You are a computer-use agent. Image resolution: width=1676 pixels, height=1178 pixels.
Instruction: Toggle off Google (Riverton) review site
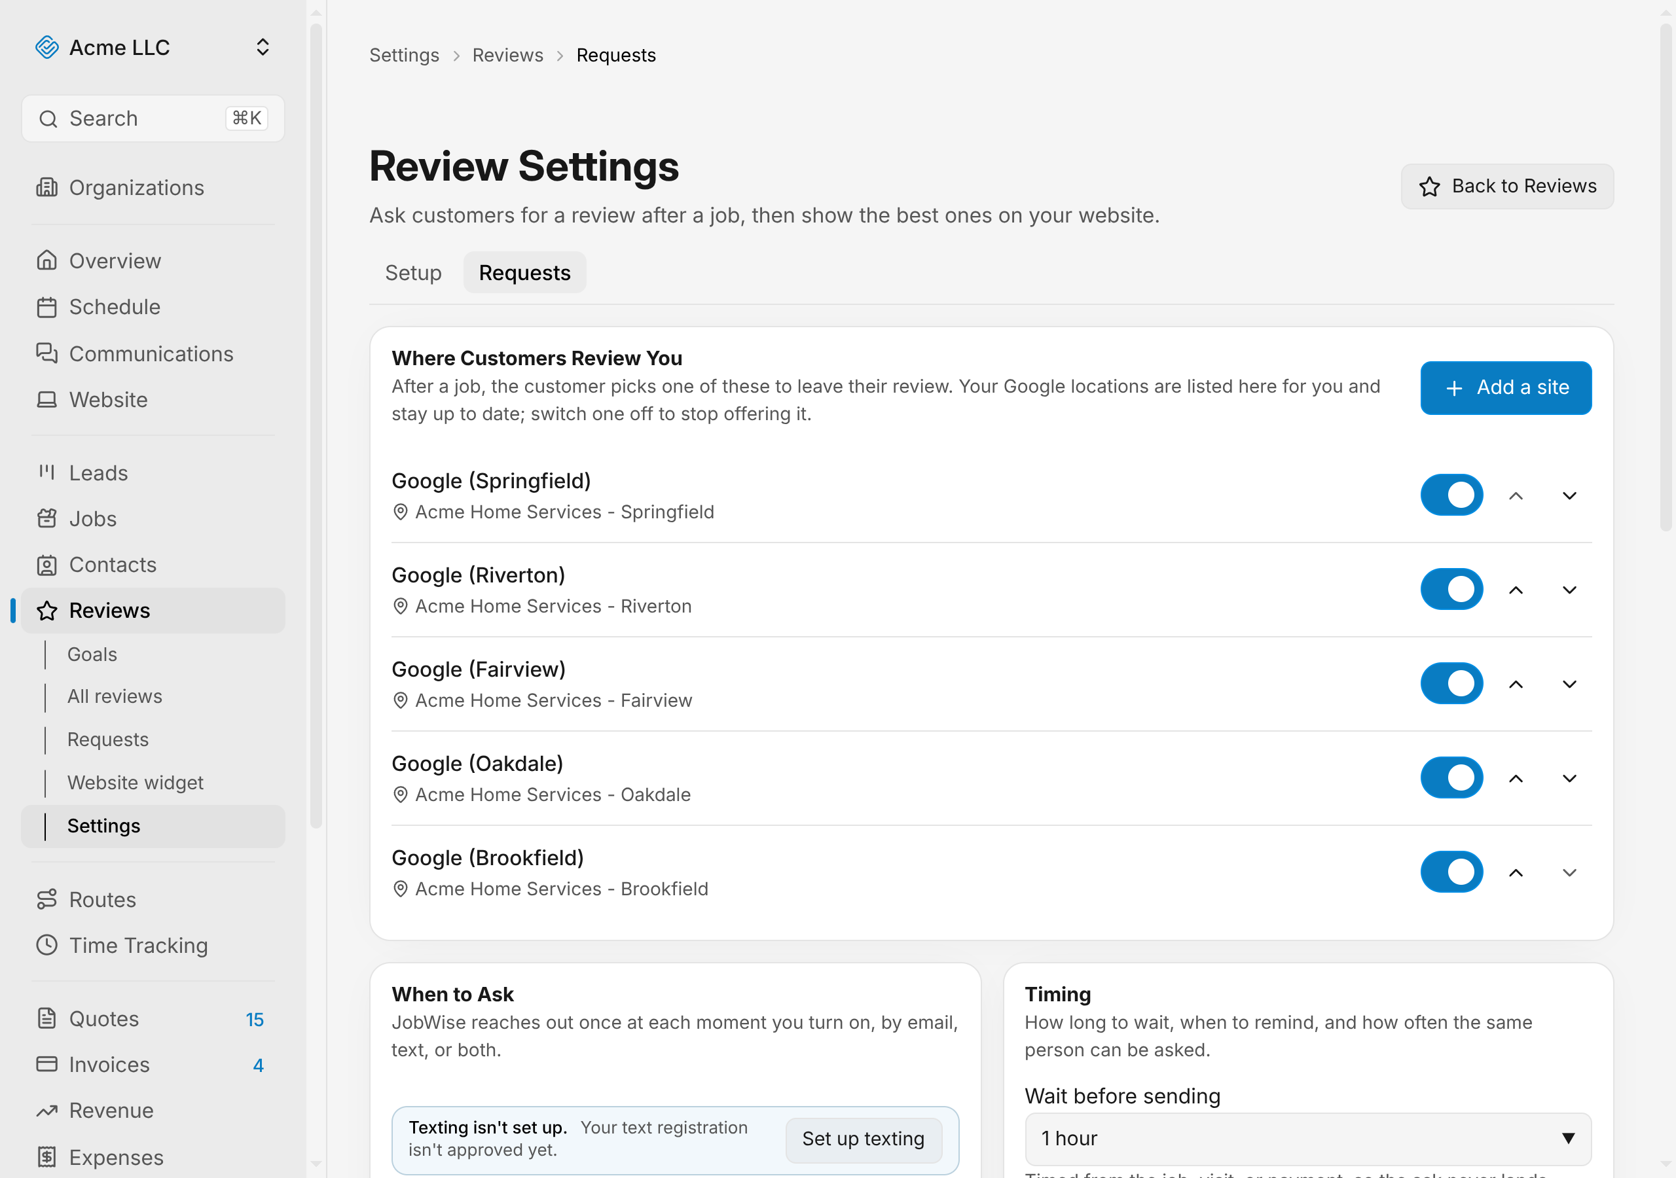coord(1451,589)
